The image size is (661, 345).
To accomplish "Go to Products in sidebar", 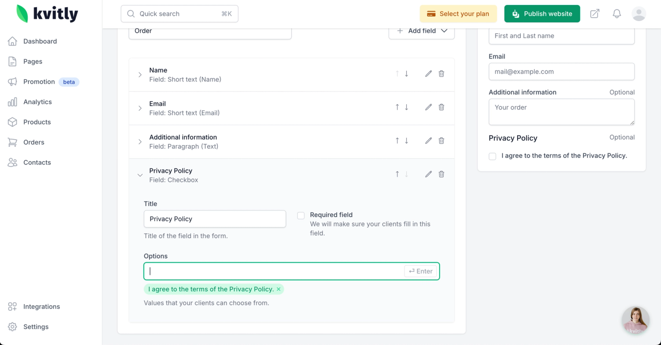I will click(37, 122).
